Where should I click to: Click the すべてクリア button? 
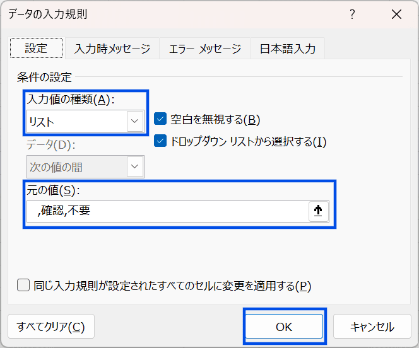coord(51,327)
